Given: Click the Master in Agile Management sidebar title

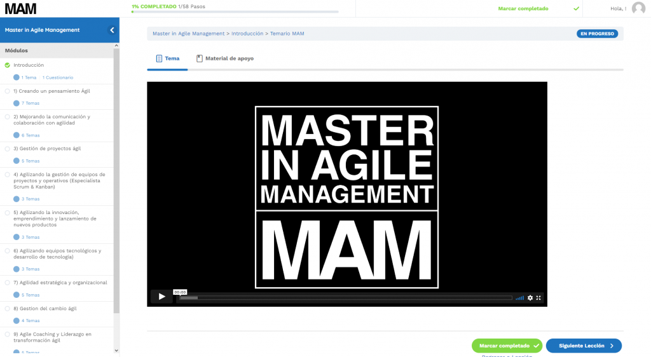Looking at the screenshot, I should (43, 30).
